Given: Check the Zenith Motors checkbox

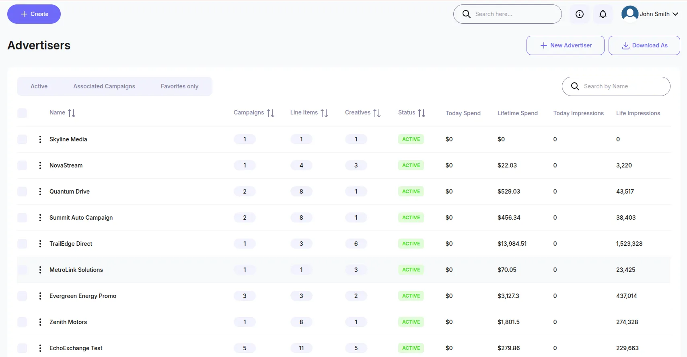Looking at the screenshot, I should point(22,322).
